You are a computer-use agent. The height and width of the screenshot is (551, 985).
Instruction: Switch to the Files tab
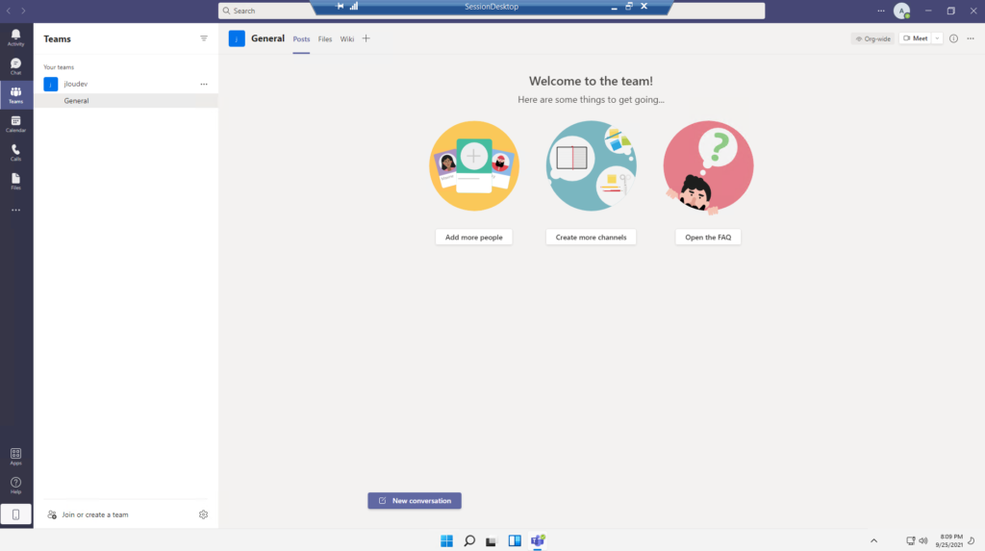pyautogui.click(x=325, y=39)
